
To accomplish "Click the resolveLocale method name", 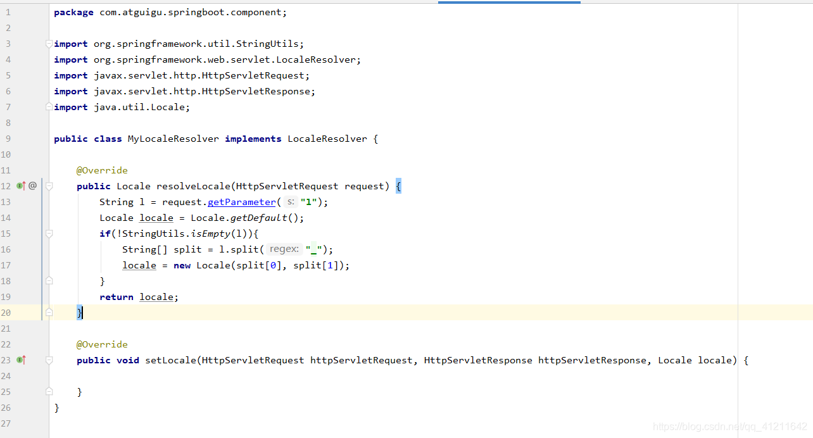I will coord(193,186).
